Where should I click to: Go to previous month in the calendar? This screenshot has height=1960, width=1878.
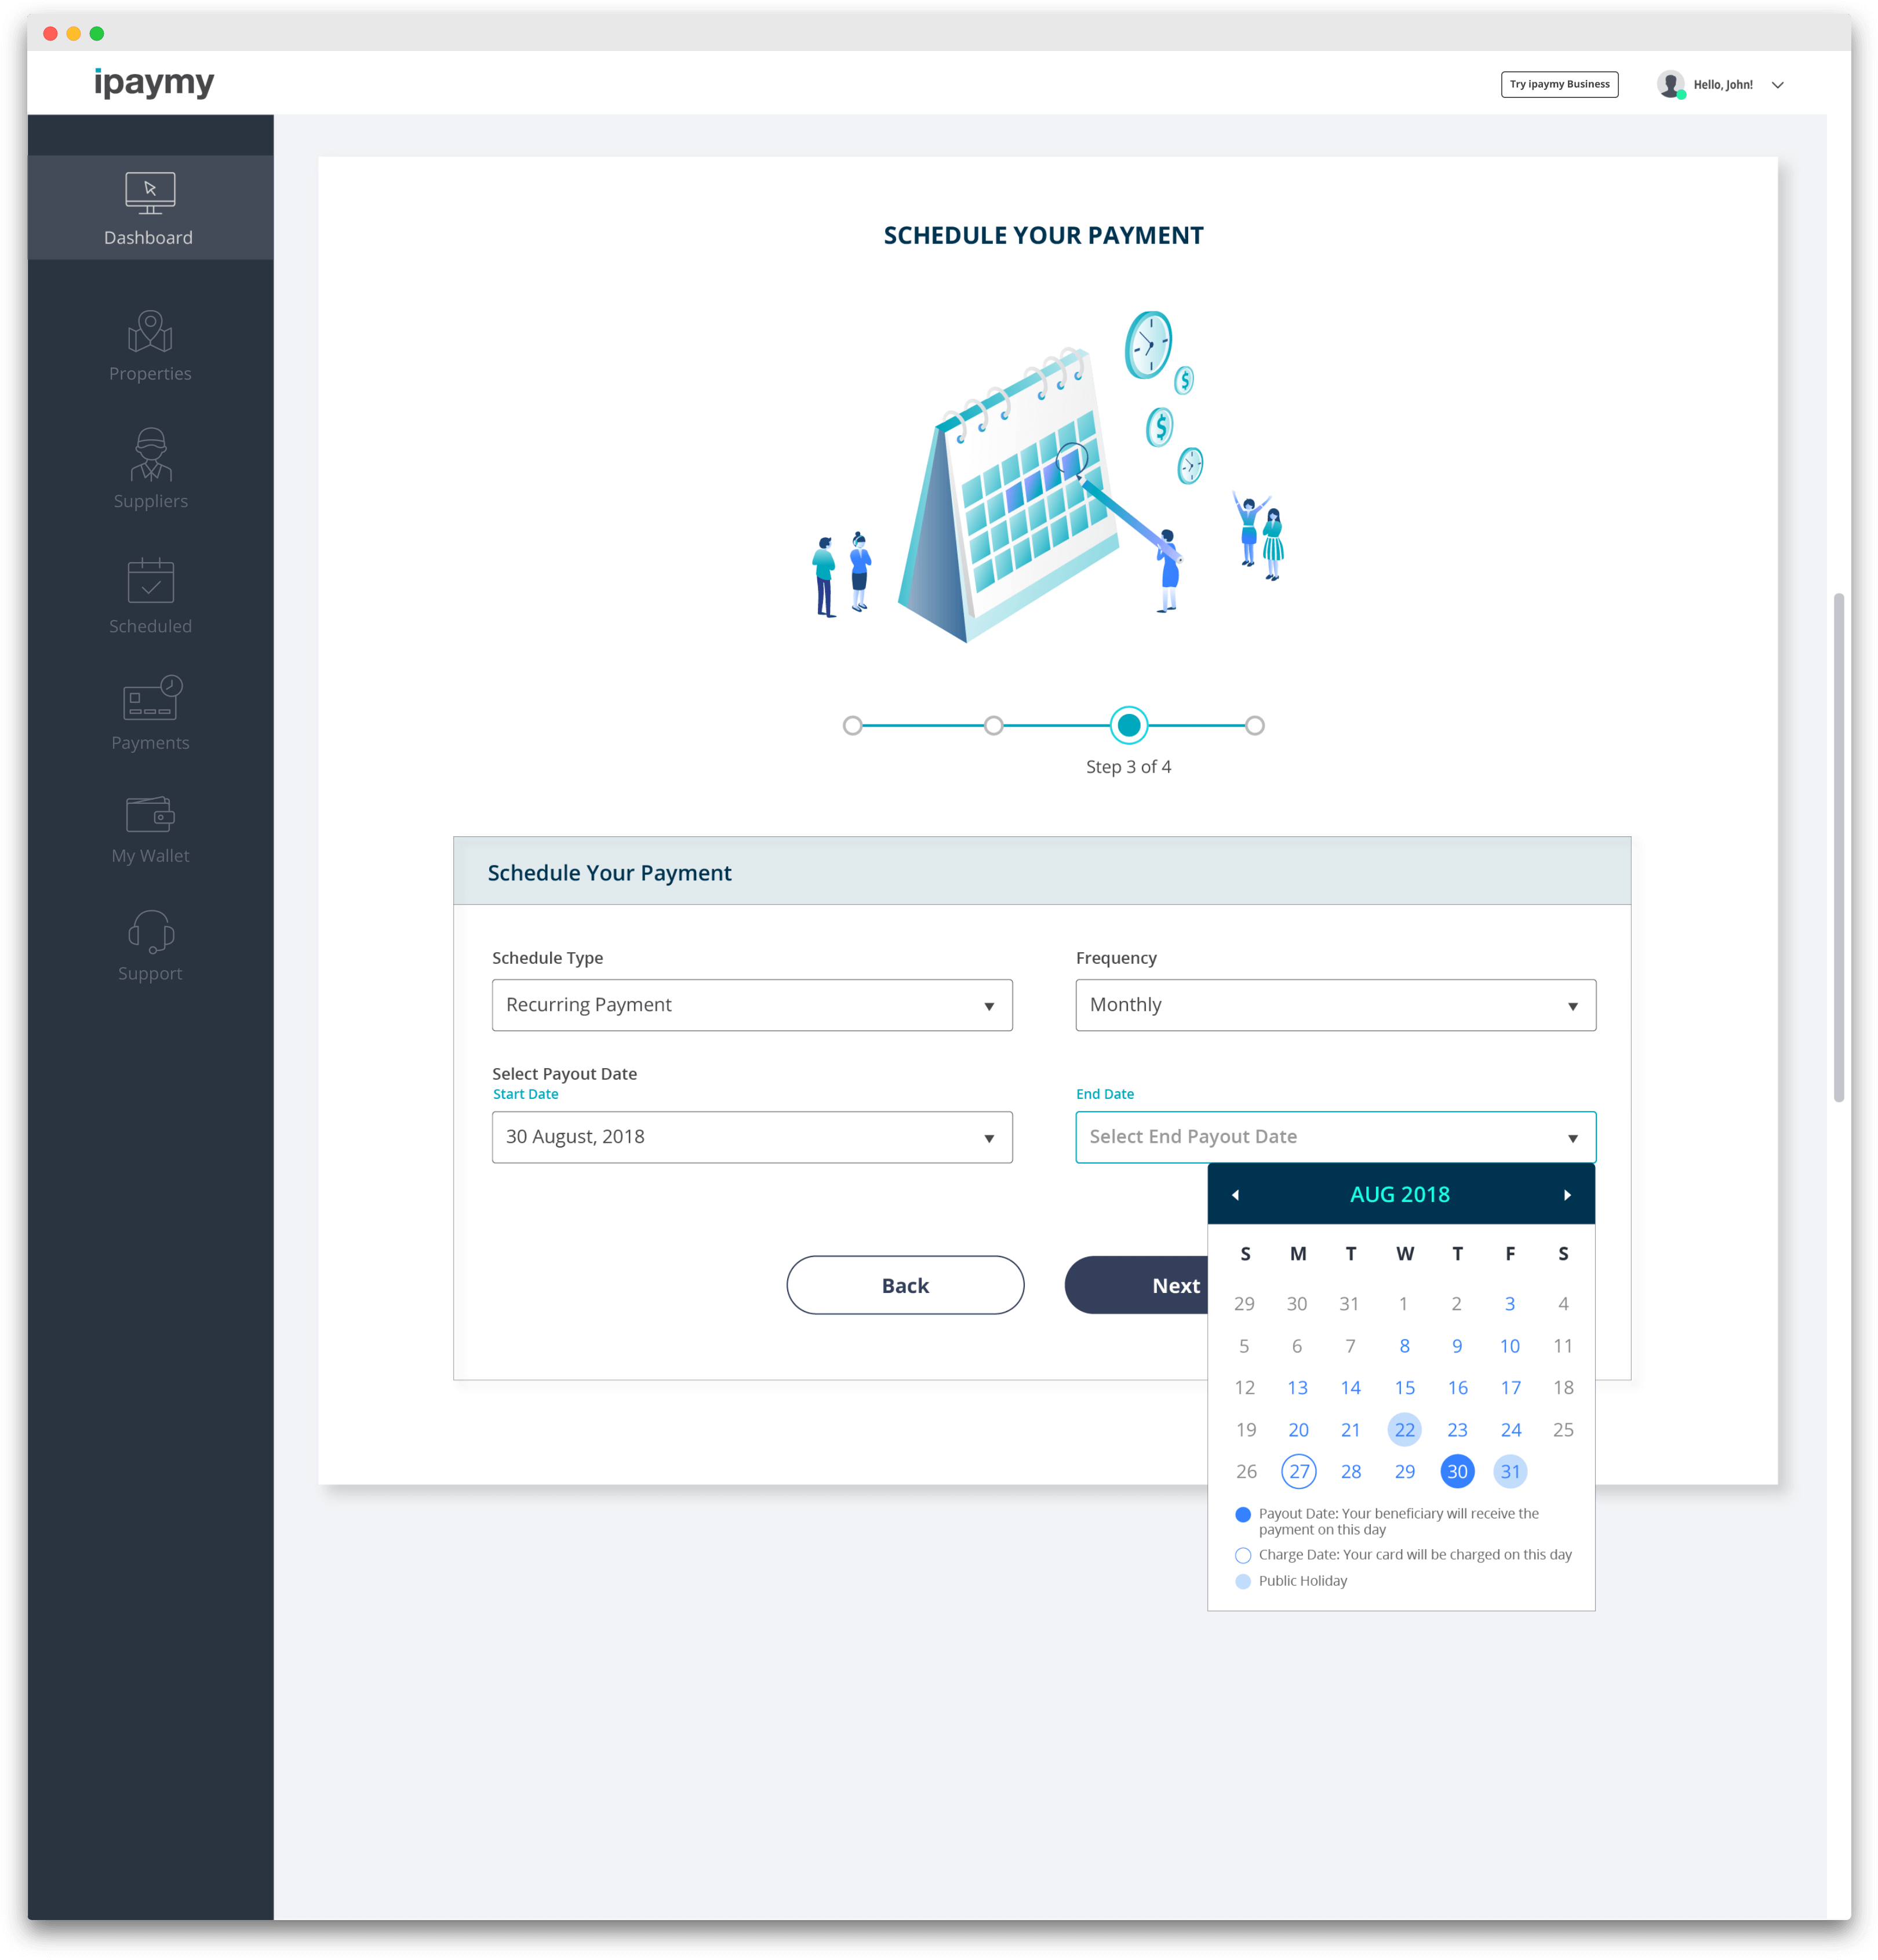click(1237, 1194)
